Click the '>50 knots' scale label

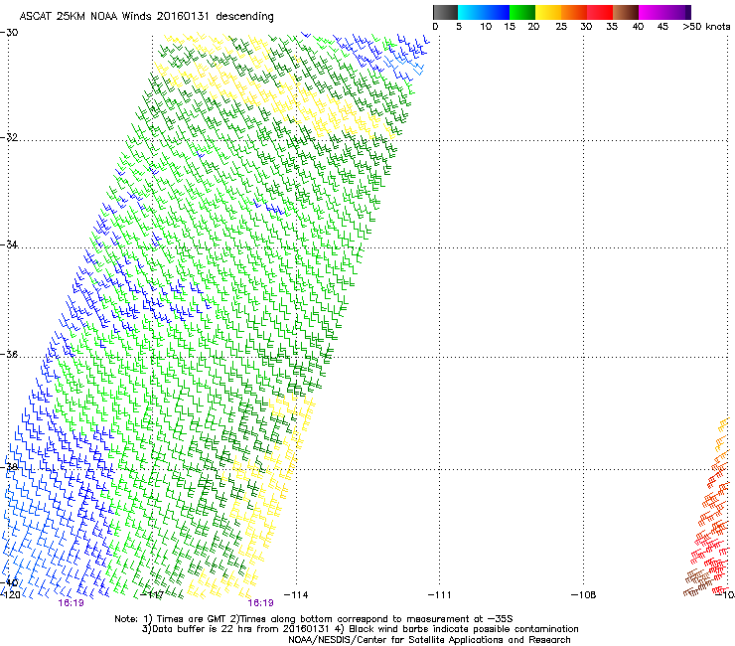coord(706,27)
